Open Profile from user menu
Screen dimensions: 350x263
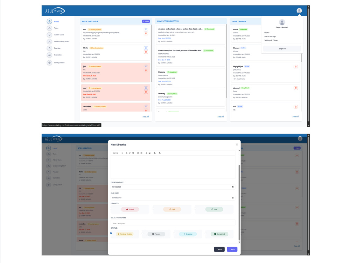point(267,33)
